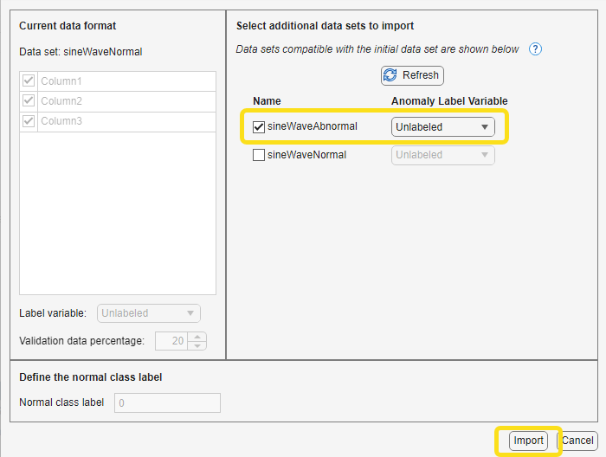This screenshot has width=606, height=457.
Task: Click the Name column header
Action: tap(267, 101)
